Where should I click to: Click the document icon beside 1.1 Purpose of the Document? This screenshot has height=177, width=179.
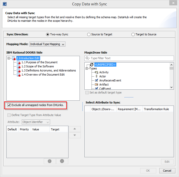pos(19,62)
